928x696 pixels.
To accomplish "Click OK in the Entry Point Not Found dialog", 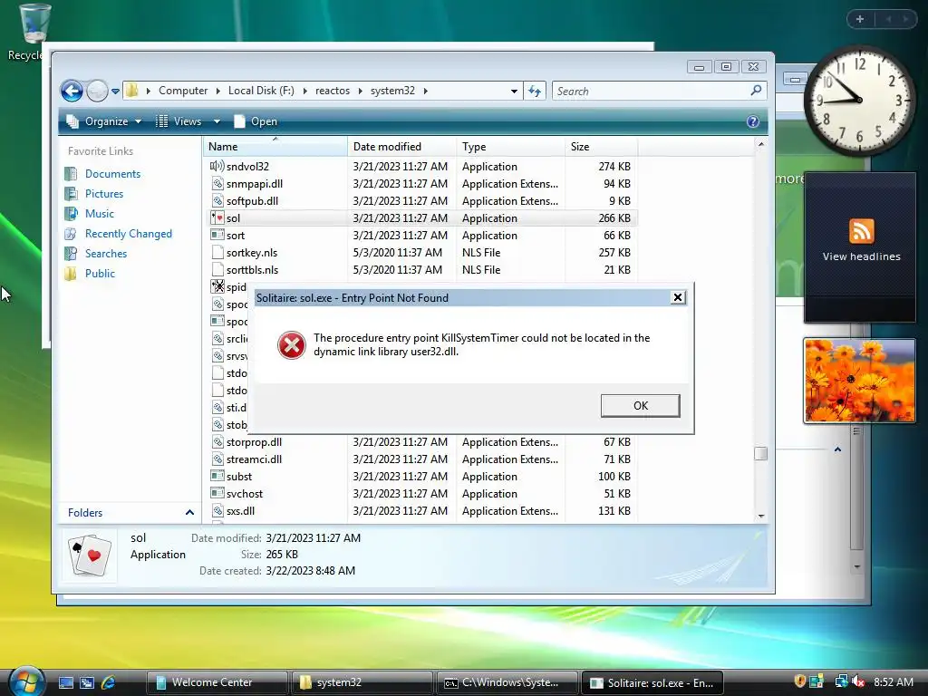I will (640, 405).
